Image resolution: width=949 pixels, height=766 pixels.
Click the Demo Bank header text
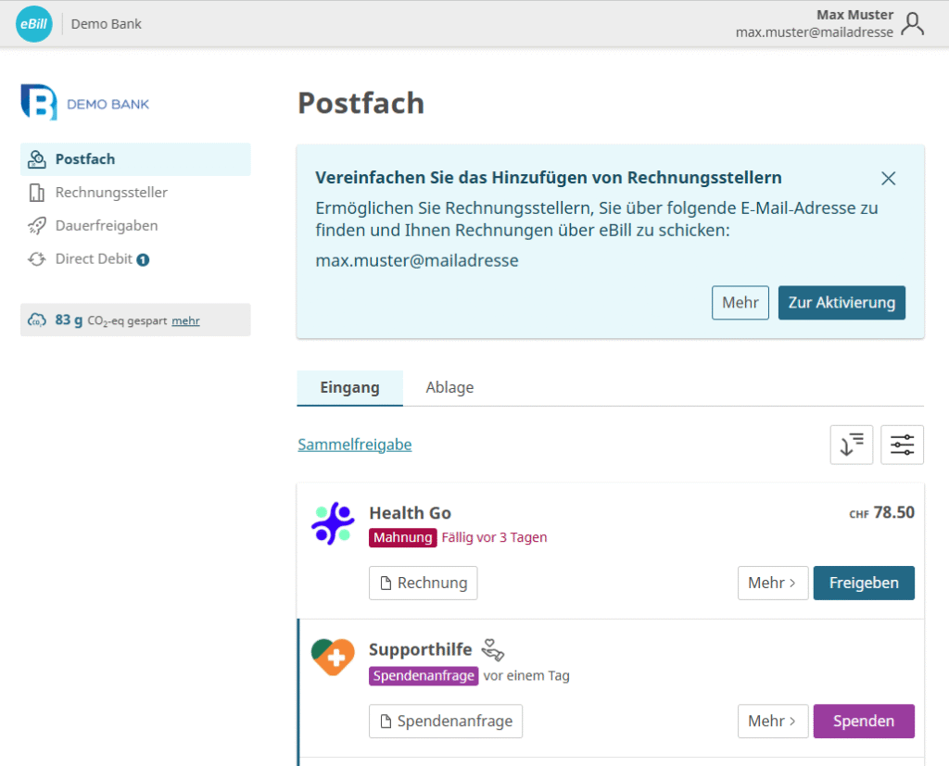(106, 24)
